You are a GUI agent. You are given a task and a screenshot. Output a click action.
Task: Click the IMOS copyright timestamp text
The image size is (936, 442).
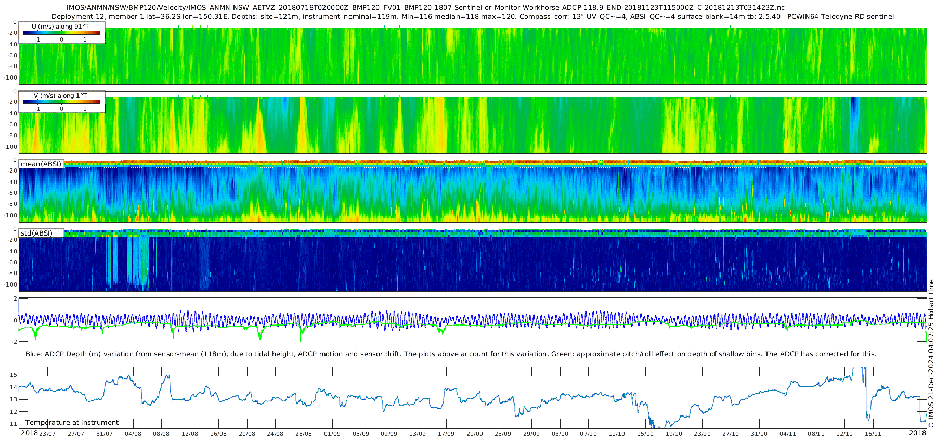[x=931, y=354]
